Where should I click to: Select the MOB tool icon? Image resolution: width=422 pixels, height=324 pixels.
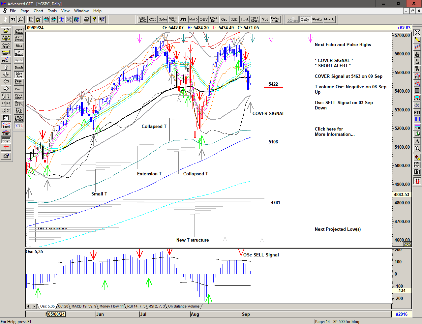[x=417, y=127]
